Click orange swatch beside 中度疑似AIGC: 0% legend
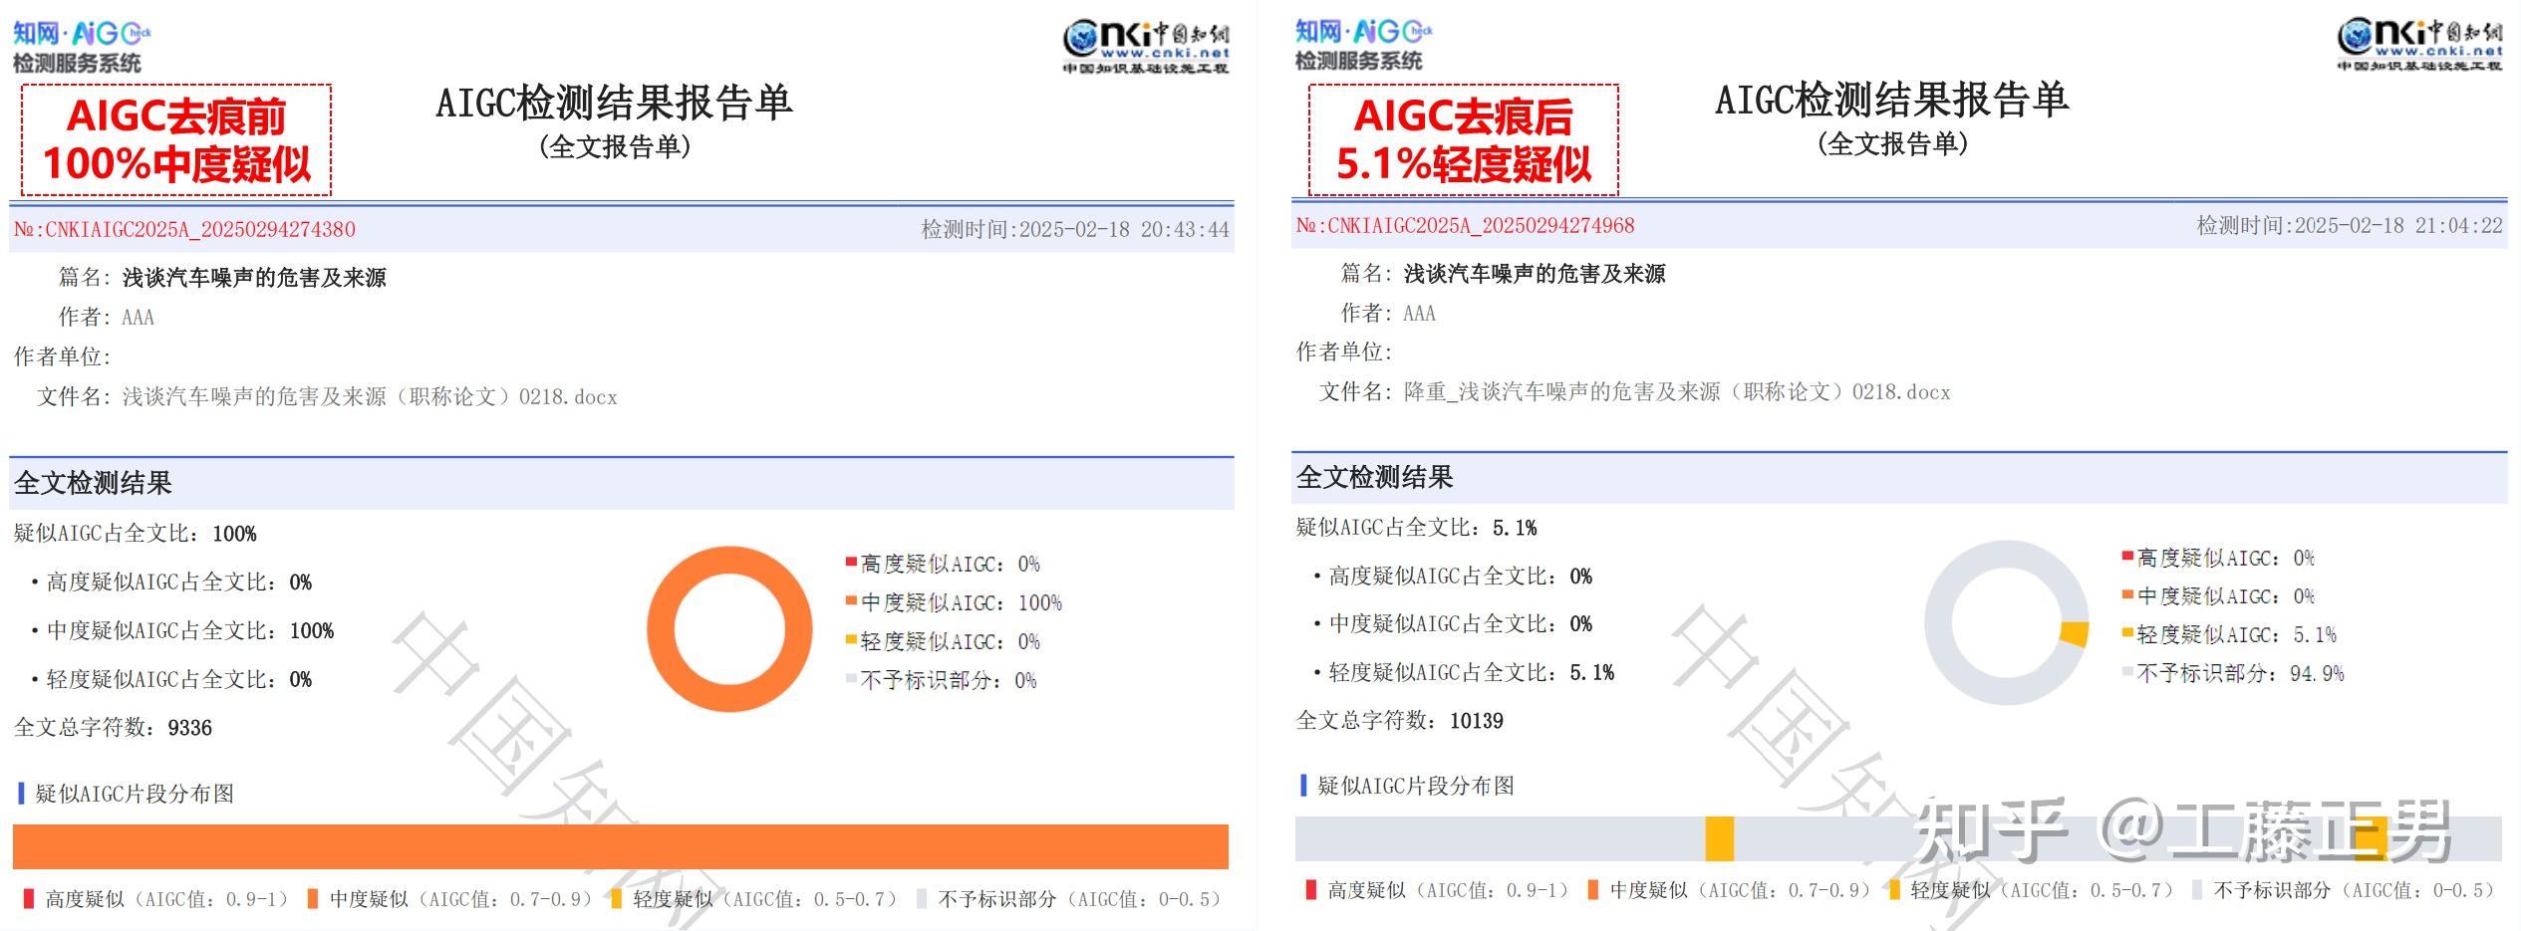2521x931 pixels. [2127, 594]
